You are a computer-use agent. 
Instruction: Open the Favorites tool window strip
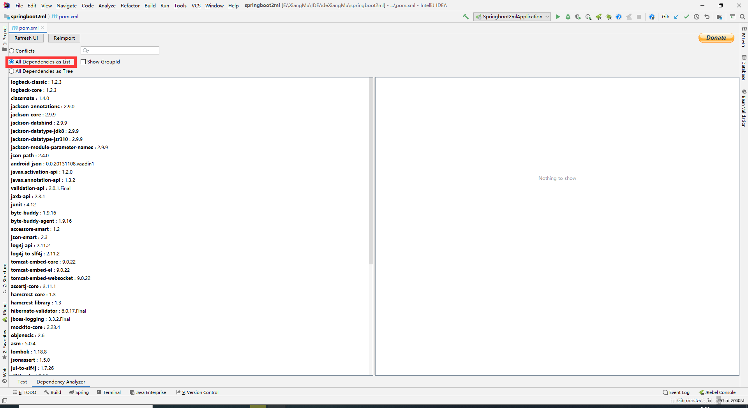[x=4, y=345]
